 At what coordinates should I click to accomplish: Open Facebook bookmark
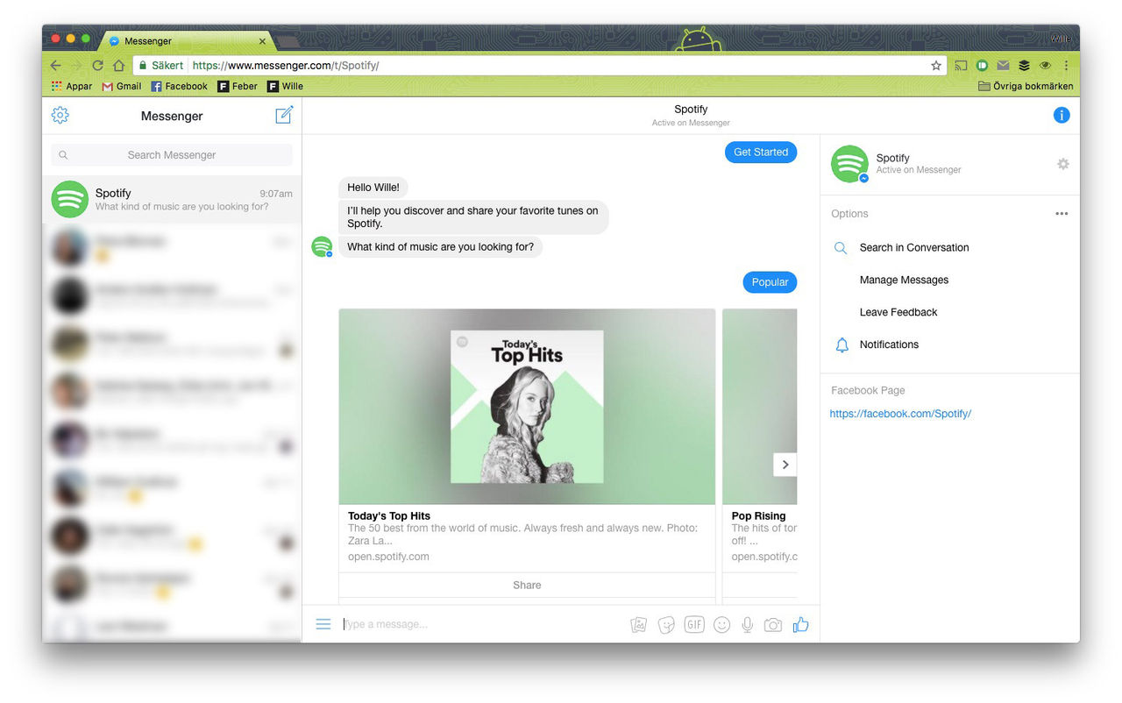point(180,86)
